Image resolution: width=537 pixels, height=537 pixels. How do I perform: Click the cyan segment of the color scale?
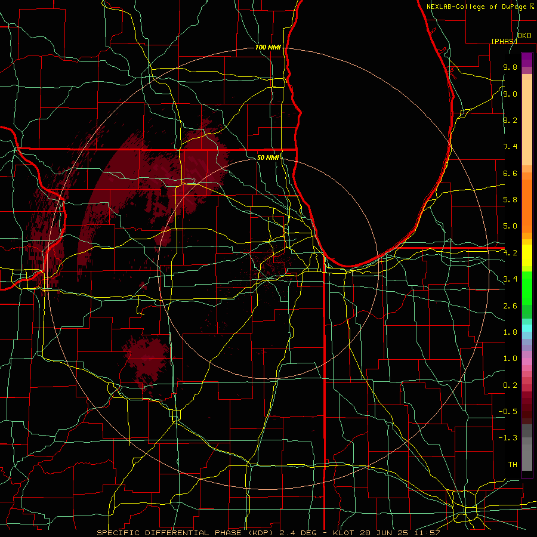[x=527, y=328]
